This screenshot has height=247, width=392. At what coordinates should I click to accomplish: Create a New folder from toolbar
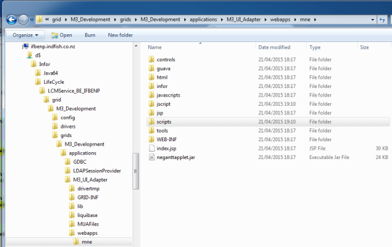[x=120, y=35]
